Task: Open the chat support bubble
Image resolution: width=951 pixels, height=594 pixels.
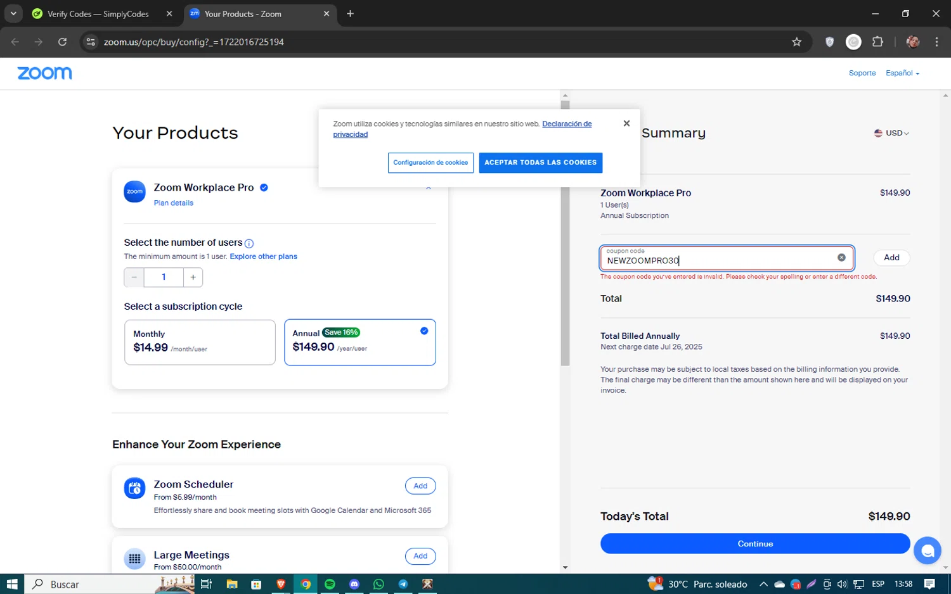Action: (x=927, y=551)
